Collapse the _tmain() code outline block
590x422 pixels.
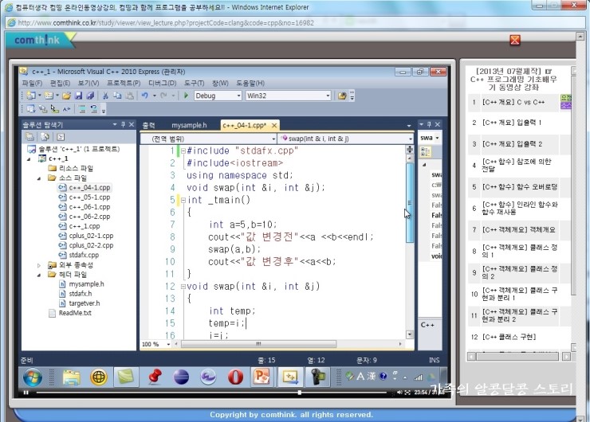tap(183, 201)
